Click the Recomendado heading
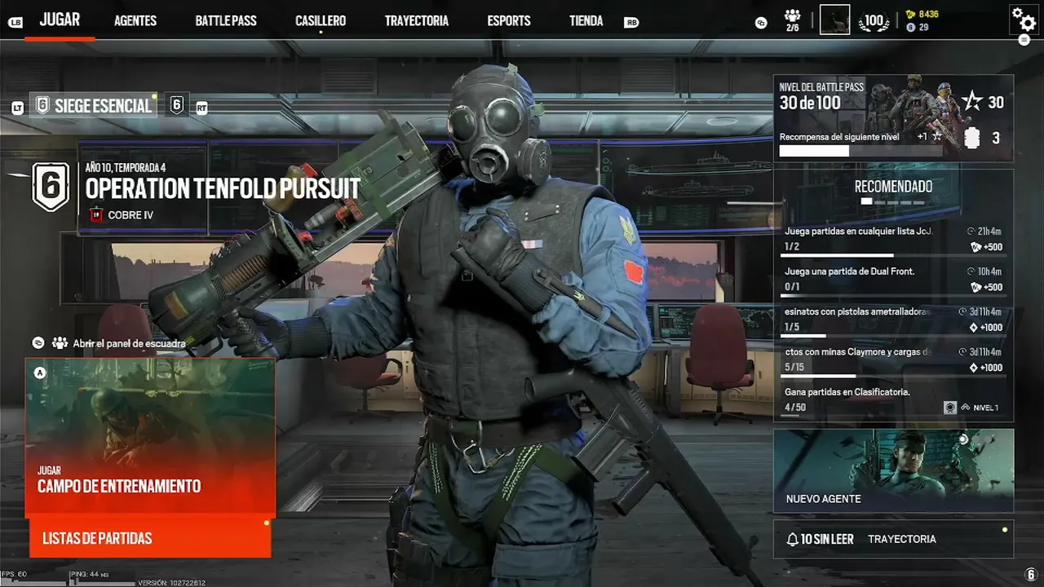This screenshot has height=587, width=1044. (x=893, y=187)
